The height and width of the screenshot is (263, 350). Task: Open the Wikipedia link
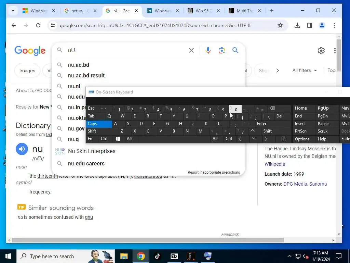275,164
